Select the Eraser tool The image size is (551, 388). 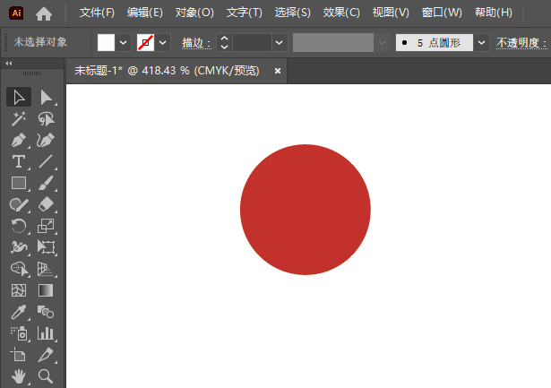pos(46,204)
